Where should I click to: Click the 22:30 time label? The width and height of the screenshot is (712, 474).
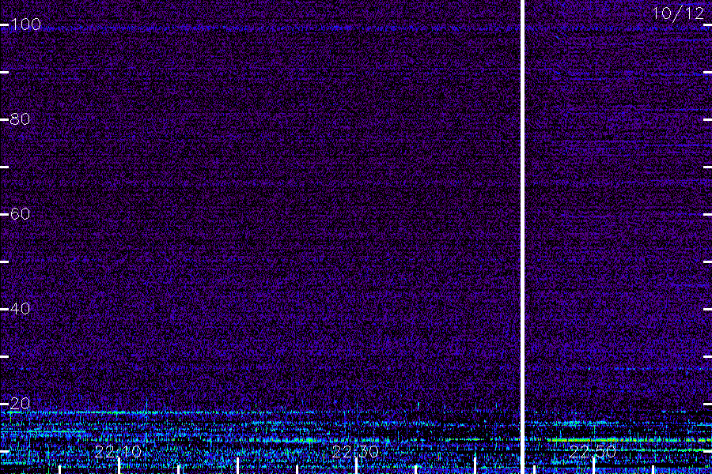click(355, 452)
